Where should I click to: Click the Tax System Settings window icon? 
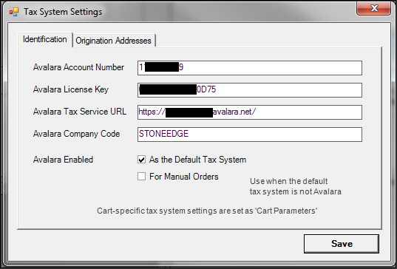tap(14, 12)
